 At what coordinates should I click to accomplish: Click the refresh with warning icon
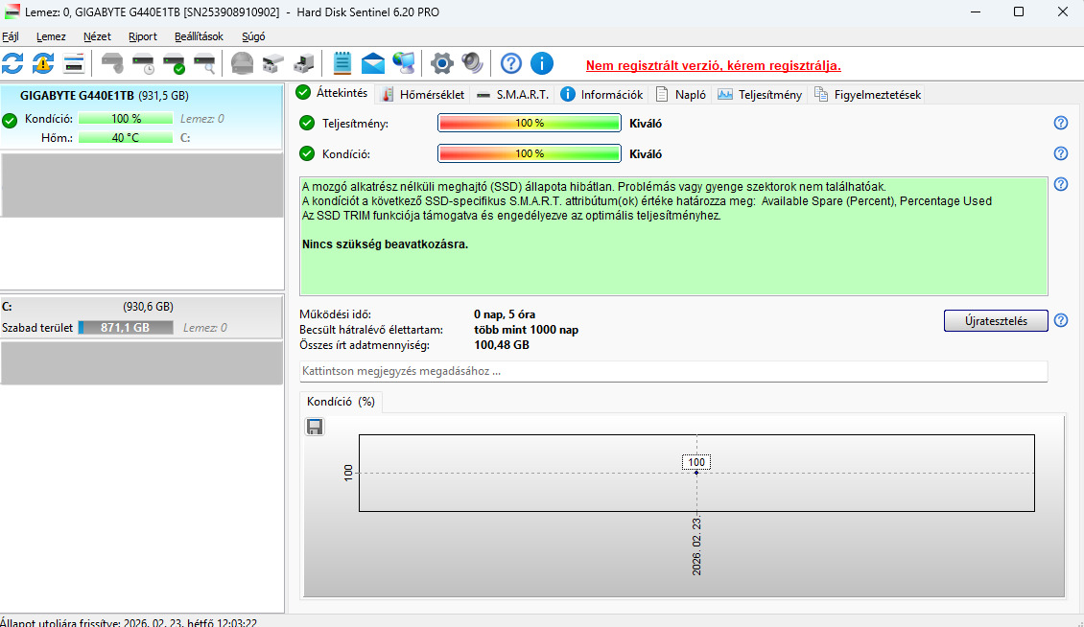43,63
